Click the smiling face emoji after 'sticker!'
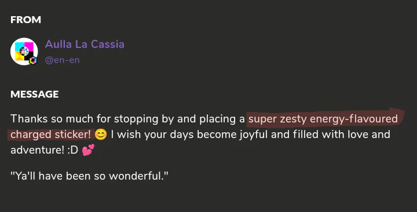 101,135
